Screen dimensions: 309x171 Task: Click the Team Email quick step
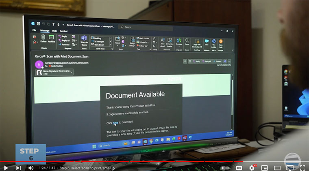click(x=97, y=45)
